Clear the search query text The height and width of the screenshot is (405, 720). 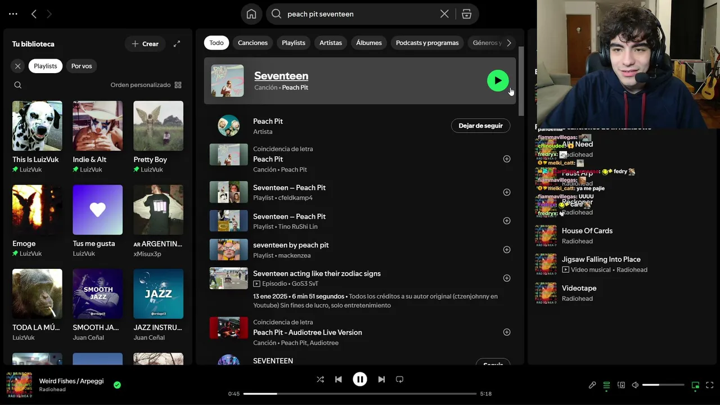coord(444,14)
